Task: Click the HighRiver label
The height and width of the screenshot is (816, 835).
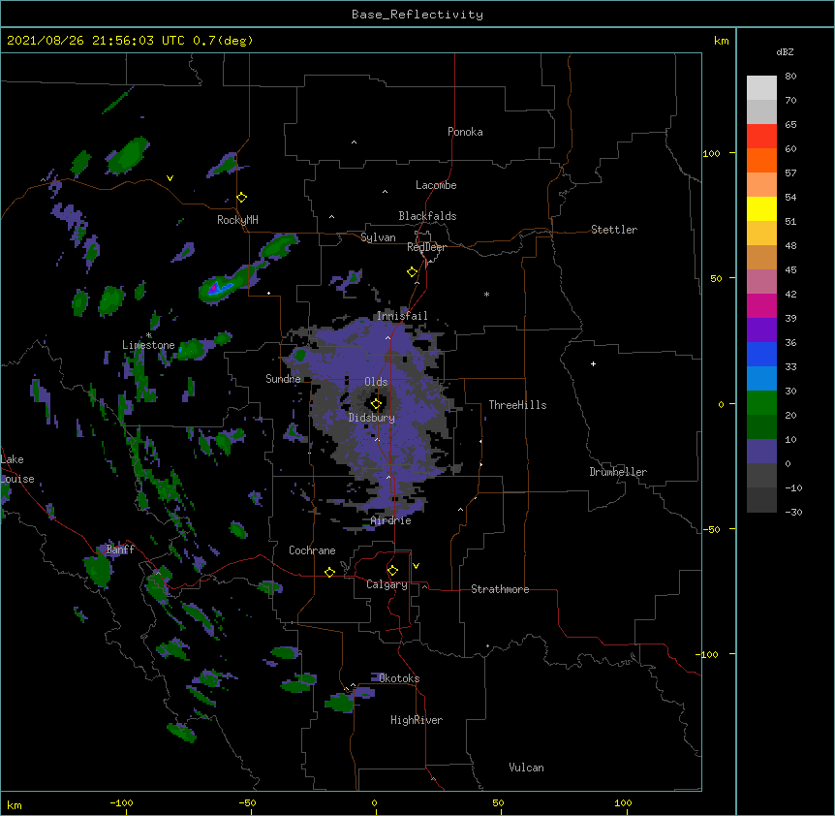Action: pyautogui.click(x=417, y=720)
